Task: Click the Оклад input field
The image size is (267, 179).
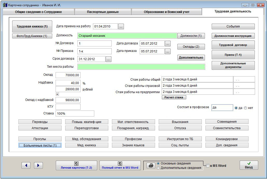Action: tap(68, 75)
